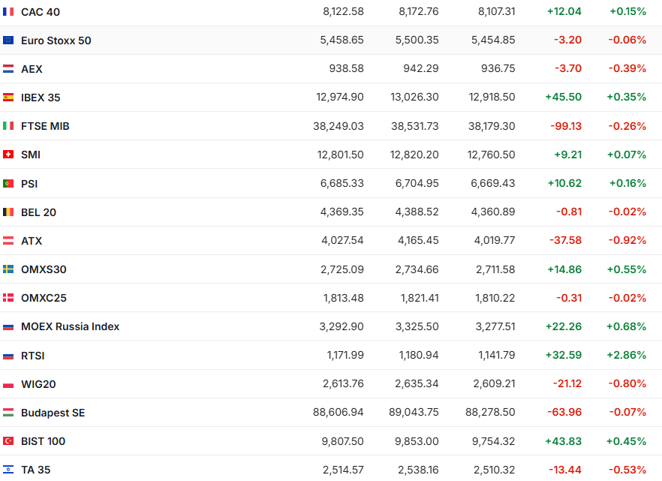Click the RTSI +2.86% change value

pyautogui.click(x=627, y=356)
